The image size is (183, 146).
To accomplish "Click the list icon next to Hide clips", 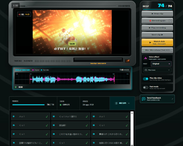I will (x=116, y=103).
